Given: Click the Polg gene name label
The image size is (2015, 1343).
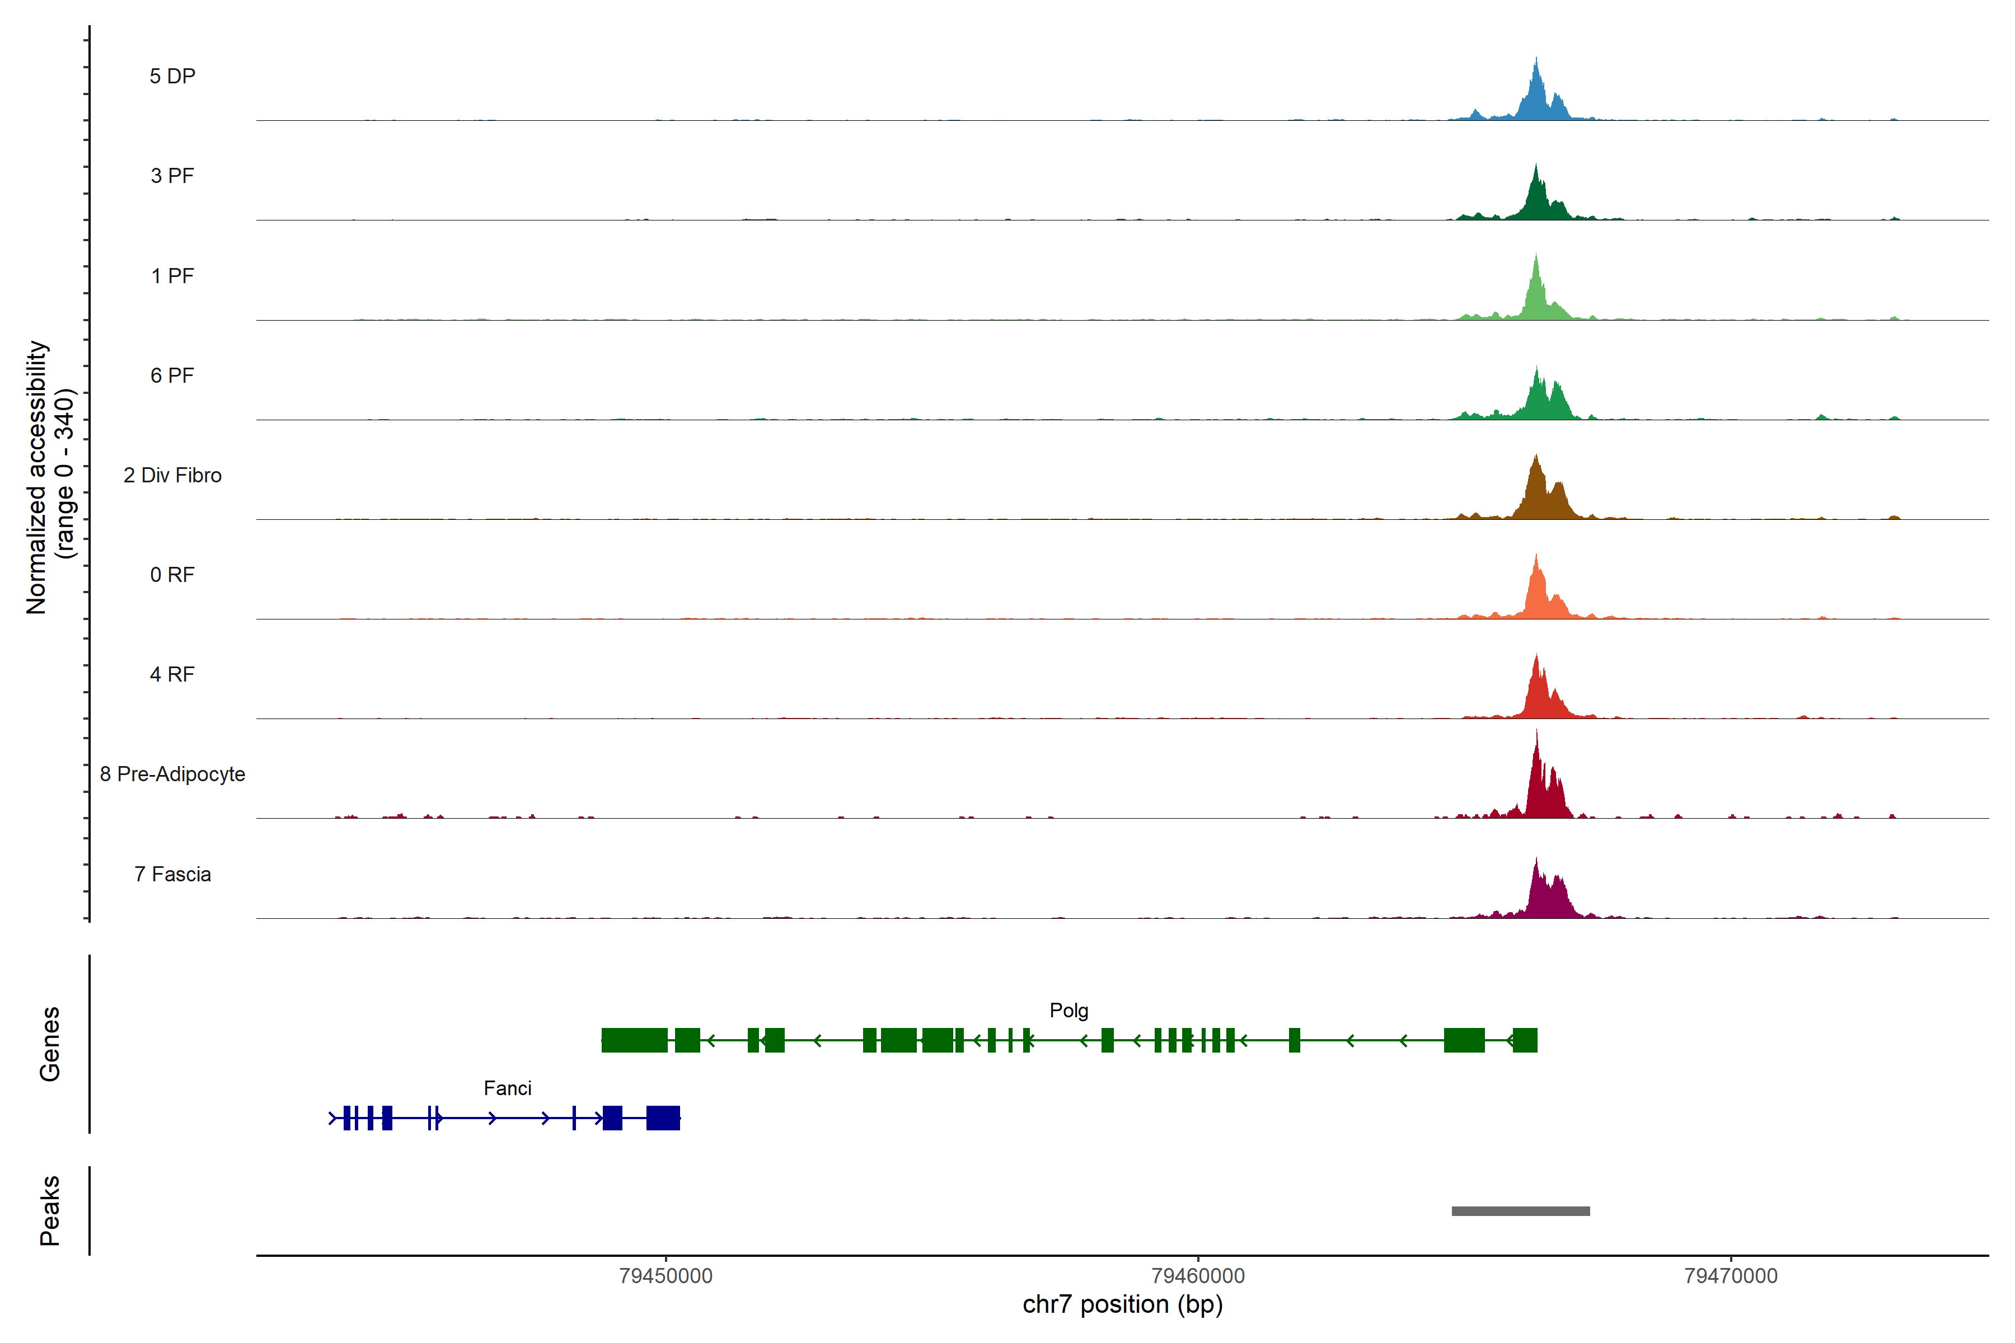Looking at the screenshot, I should (x=1069, y=1011).
